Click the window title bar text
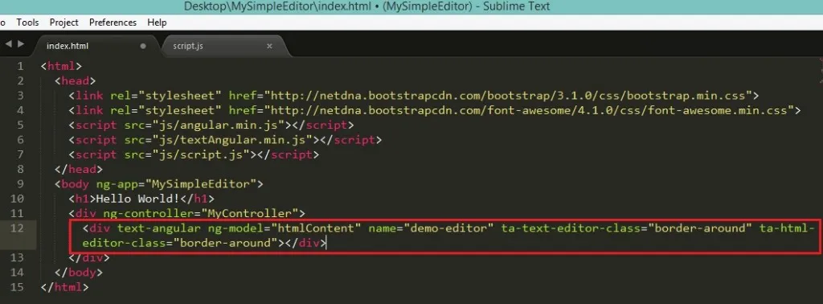 click(366, 6)
